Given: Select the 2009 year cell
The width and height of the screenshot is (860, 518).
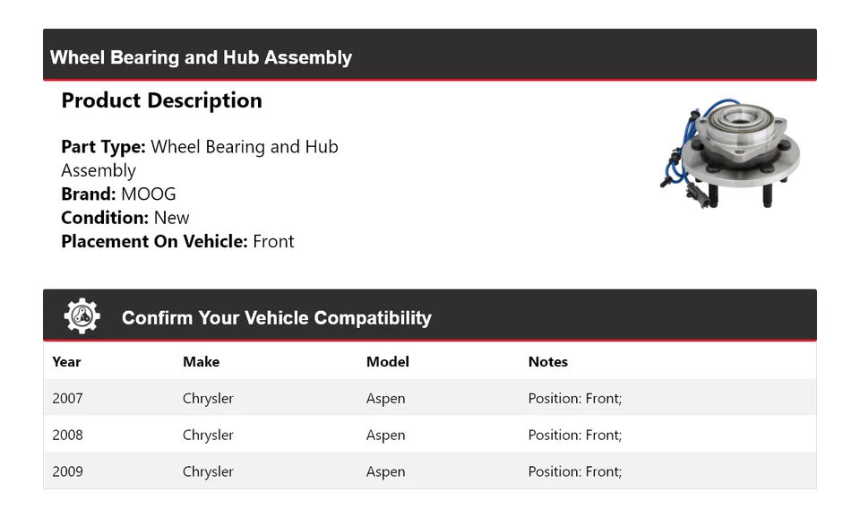Looking at the screenshot, I should pos(67,472).
